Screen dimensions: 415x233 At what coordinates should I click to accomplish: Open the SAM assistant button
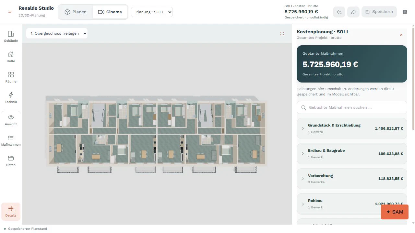point(395,212)
